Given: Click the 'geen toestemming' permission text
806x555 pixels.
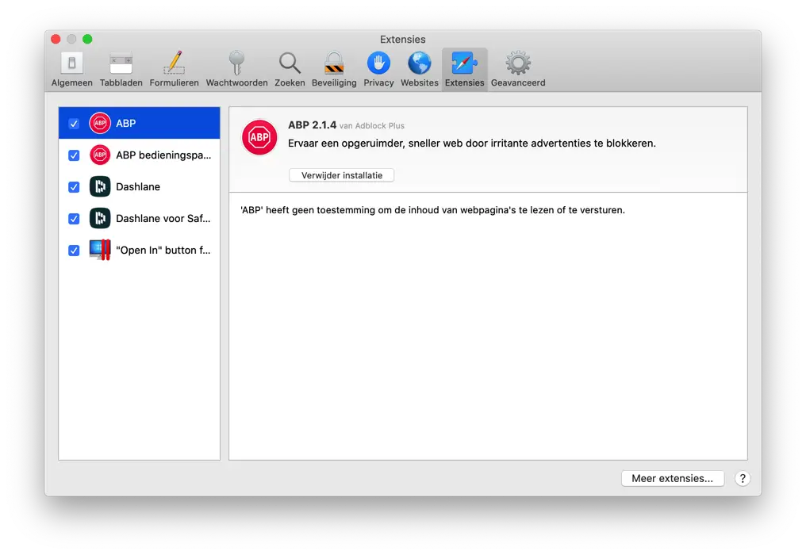Looking at the screenshot, I should [x=432, y=210].
